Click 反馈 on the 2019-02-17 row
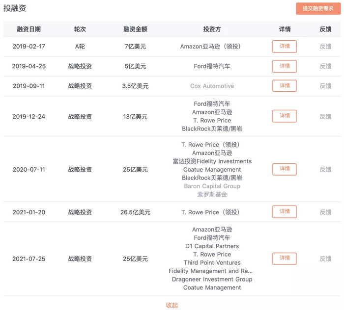 (x=325, y=47)
